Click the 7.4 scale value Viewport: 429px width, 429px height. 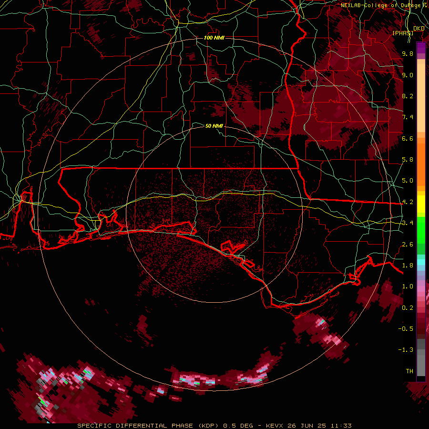408,117
